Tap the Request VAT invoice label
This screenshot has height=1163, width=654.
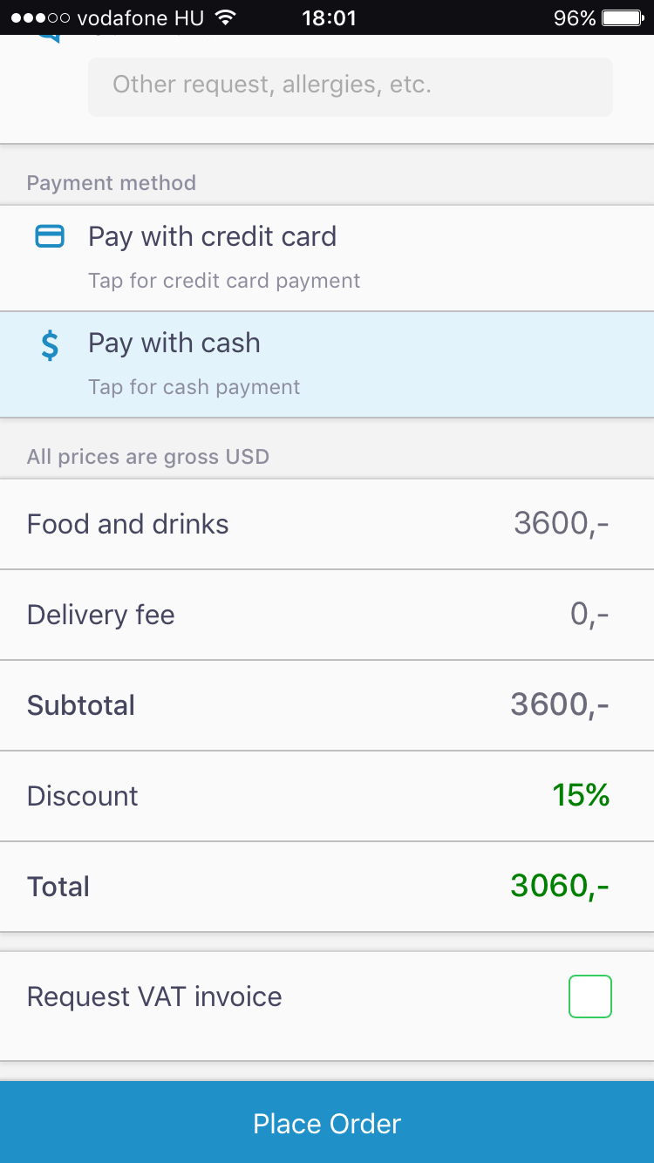click(154, 996)
